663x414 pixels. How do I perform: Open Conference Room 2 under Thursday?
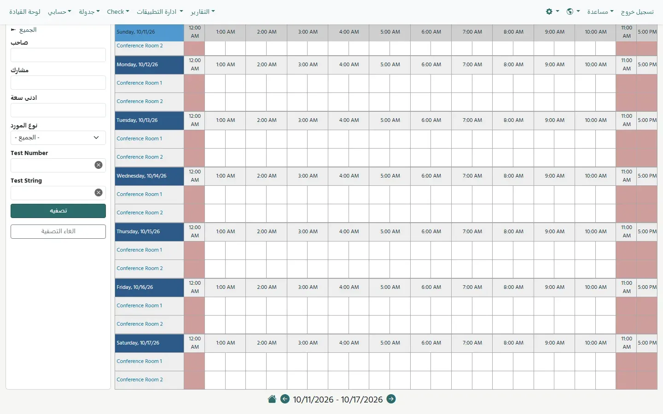(140, 268)
